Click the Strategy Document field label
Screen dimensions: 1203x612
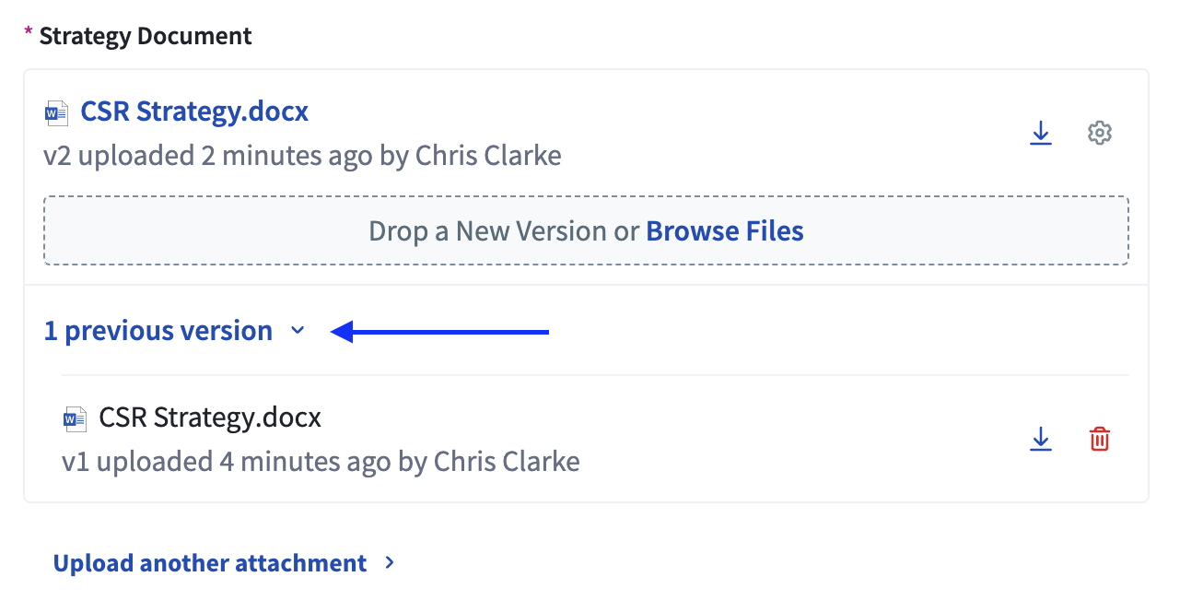146,36
